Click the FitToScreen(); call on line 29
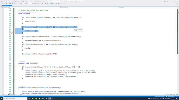The height and width of the screenshot is (100, 179). coord(31,31)
